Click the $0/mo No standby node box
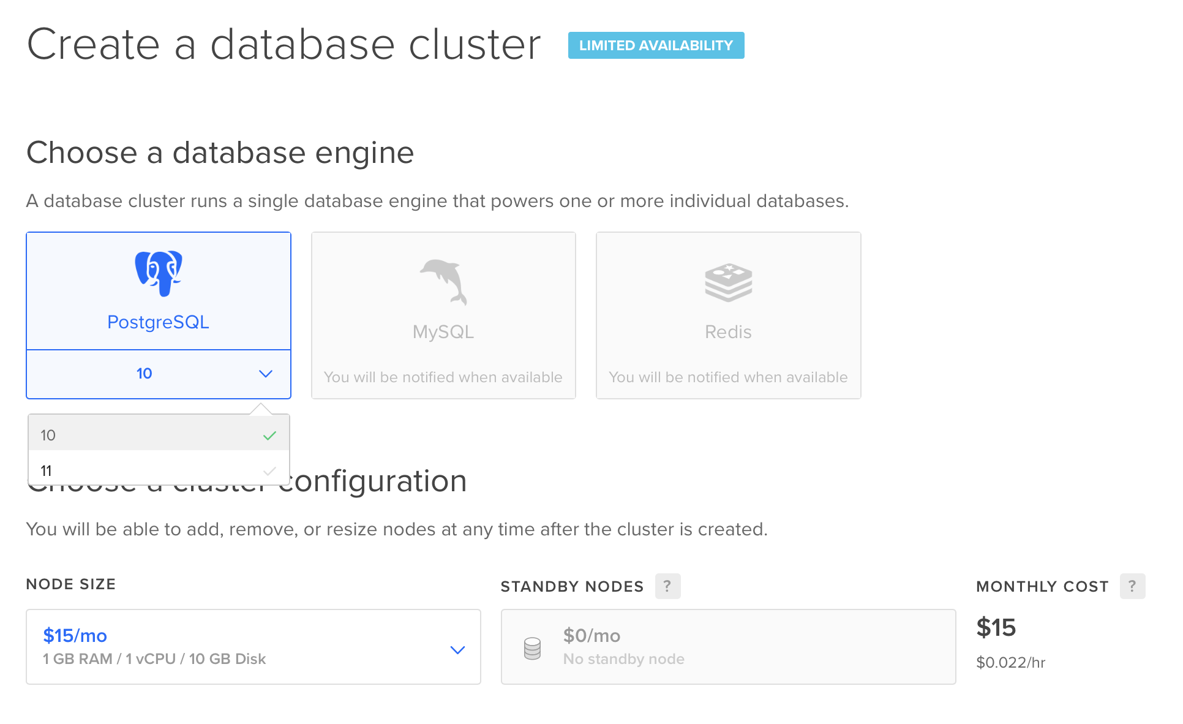This screenshot has height=724, width=1183. [x=728, y=647]
